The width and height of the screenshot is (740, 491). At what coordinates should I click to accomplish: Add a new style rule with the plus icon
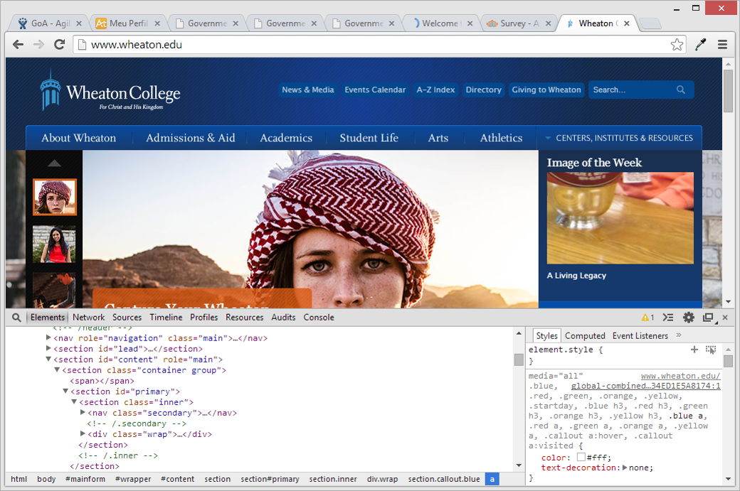[x=694, y=350]
